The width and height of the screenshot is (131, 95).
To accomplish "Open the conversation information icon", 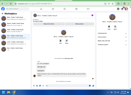I will click(x=92, y=15).
